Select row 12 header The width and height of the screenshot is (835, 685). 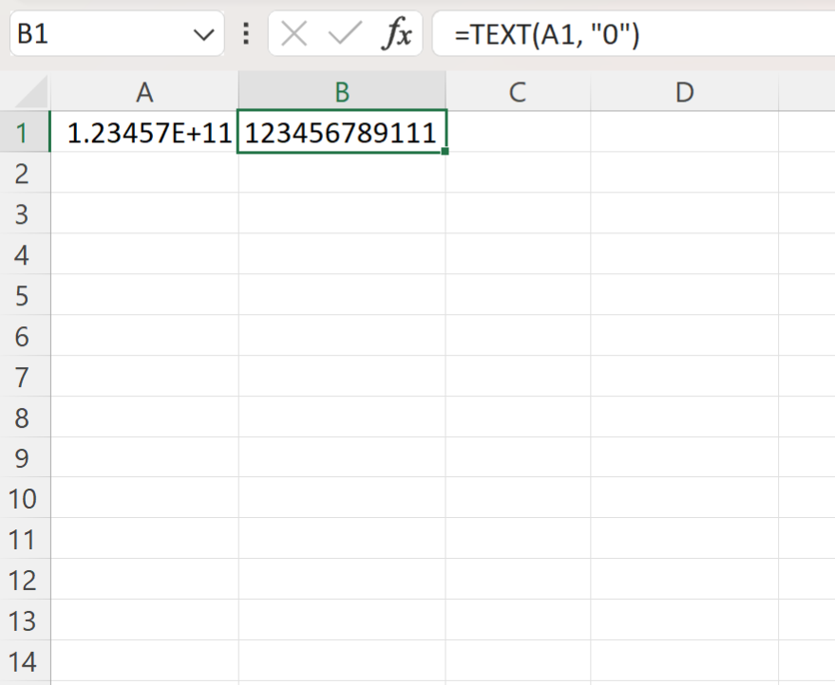[x=25, y=579]
